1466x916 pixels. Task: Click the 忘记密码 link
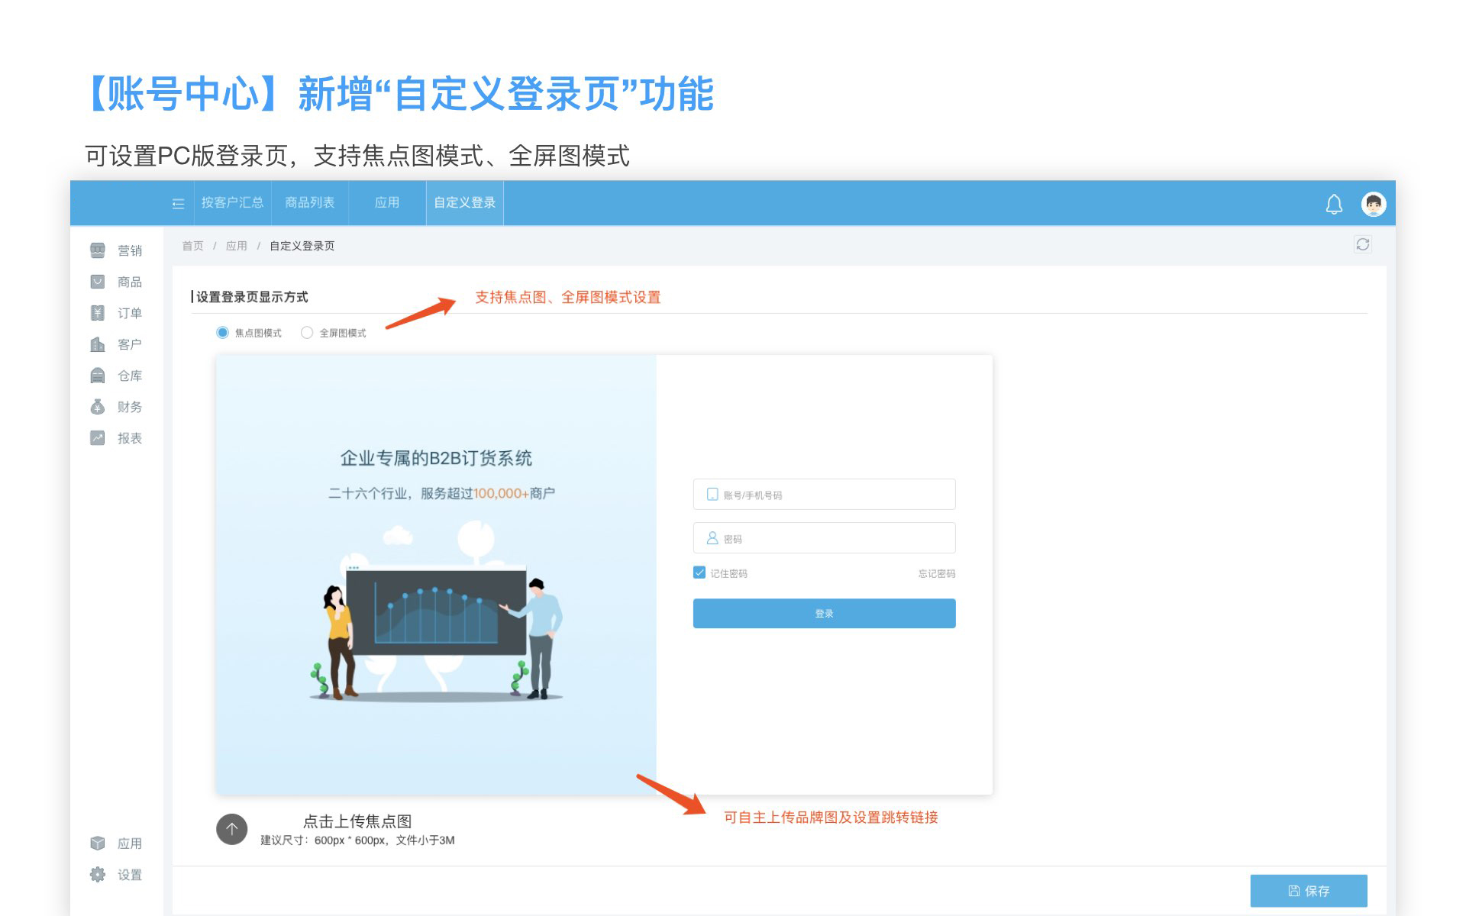pyautogui.click(x=936, y=573)
